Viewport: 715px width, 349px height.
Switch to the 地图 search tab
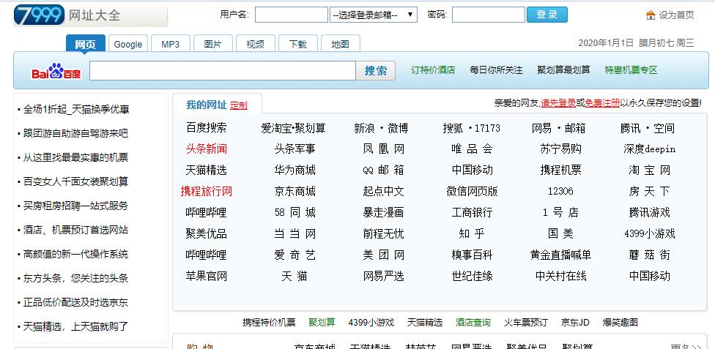tap(340, 44)
